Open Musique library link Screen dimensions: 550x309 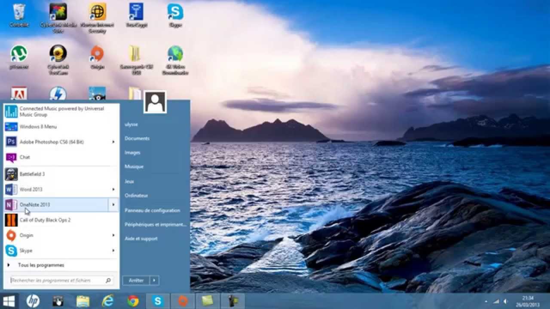click(134, 167)
